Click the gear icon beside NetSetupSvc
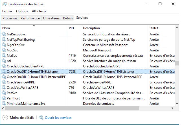The width and height of the screenshot is (184, 125). 4,34
